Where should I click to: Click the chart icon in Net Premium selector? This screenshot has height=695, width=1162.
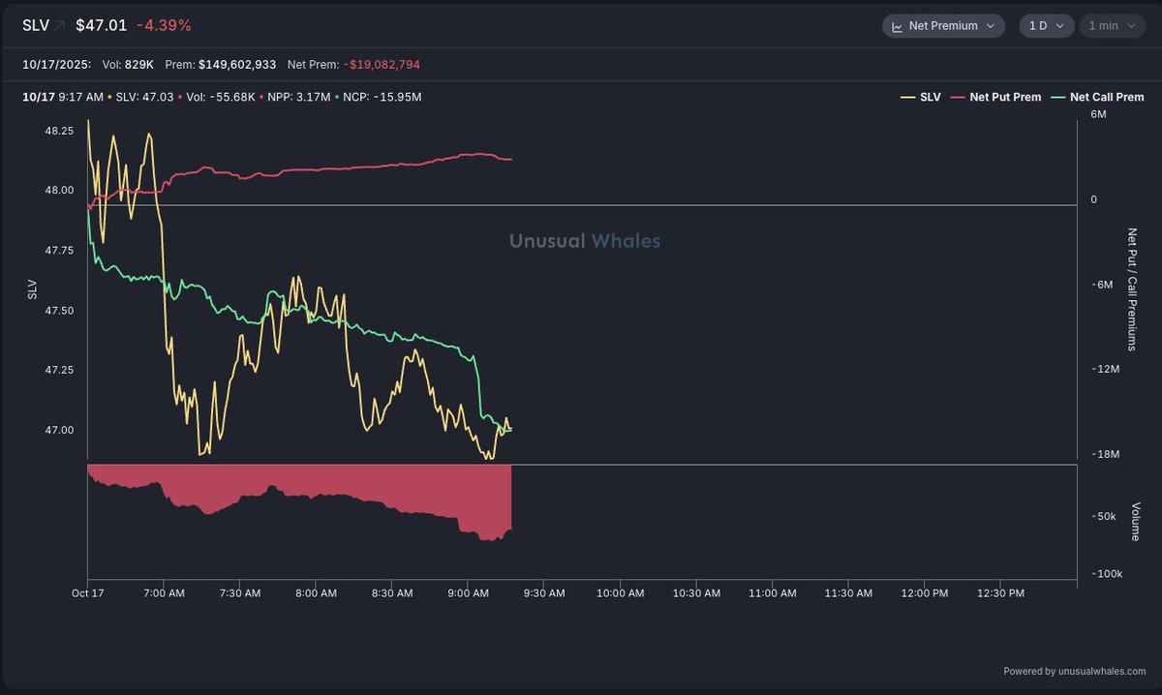pyautogui.click(x=897, y=26)
